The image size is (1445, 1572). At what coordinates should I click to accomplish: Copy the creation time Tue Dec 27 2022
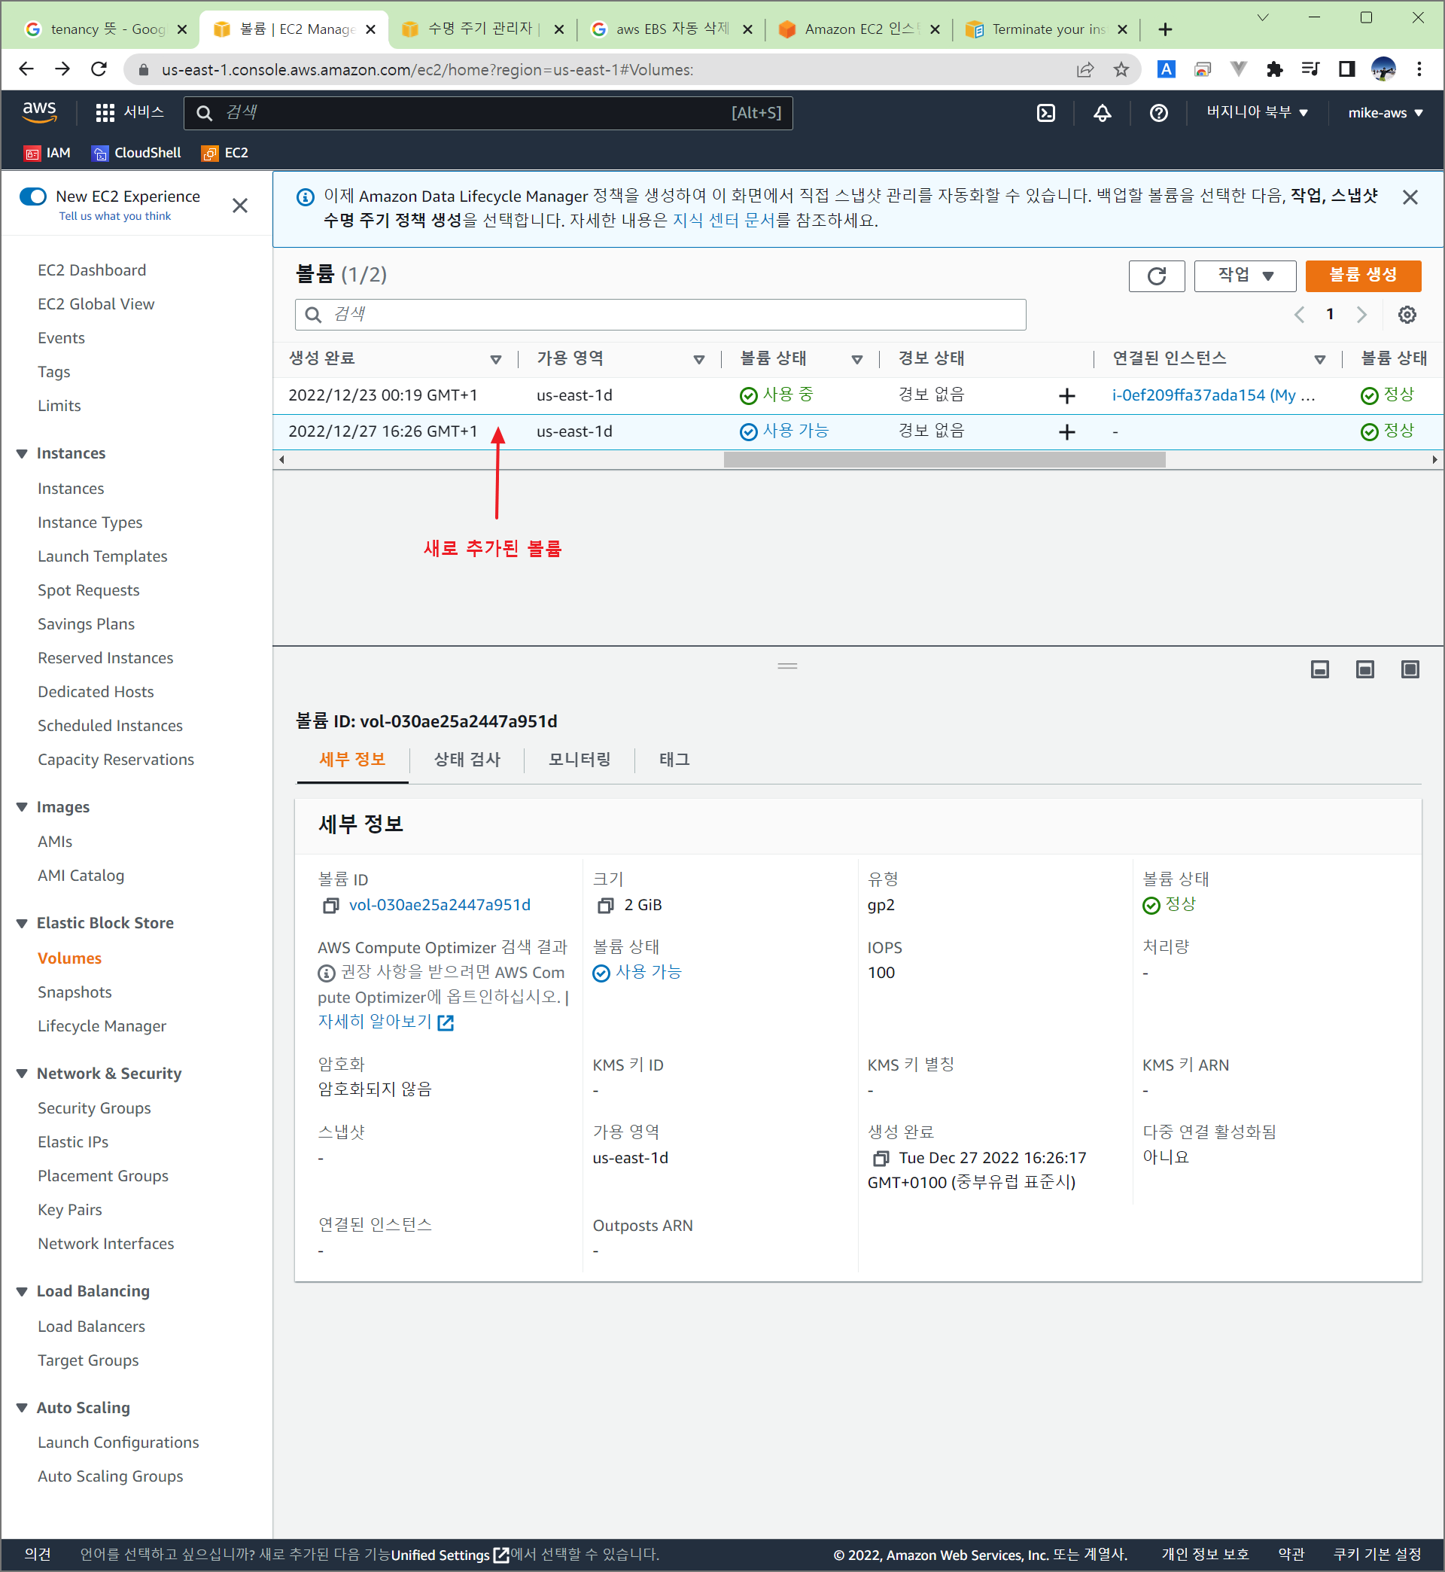(881, 1158)
